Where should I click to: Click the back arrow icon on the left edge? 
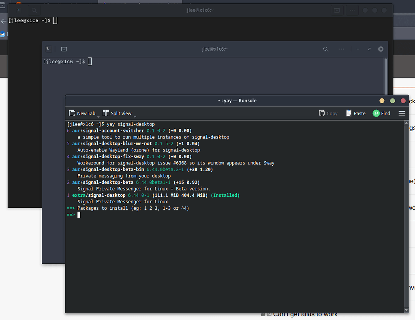pyautogui.click(x=3, y=21)
